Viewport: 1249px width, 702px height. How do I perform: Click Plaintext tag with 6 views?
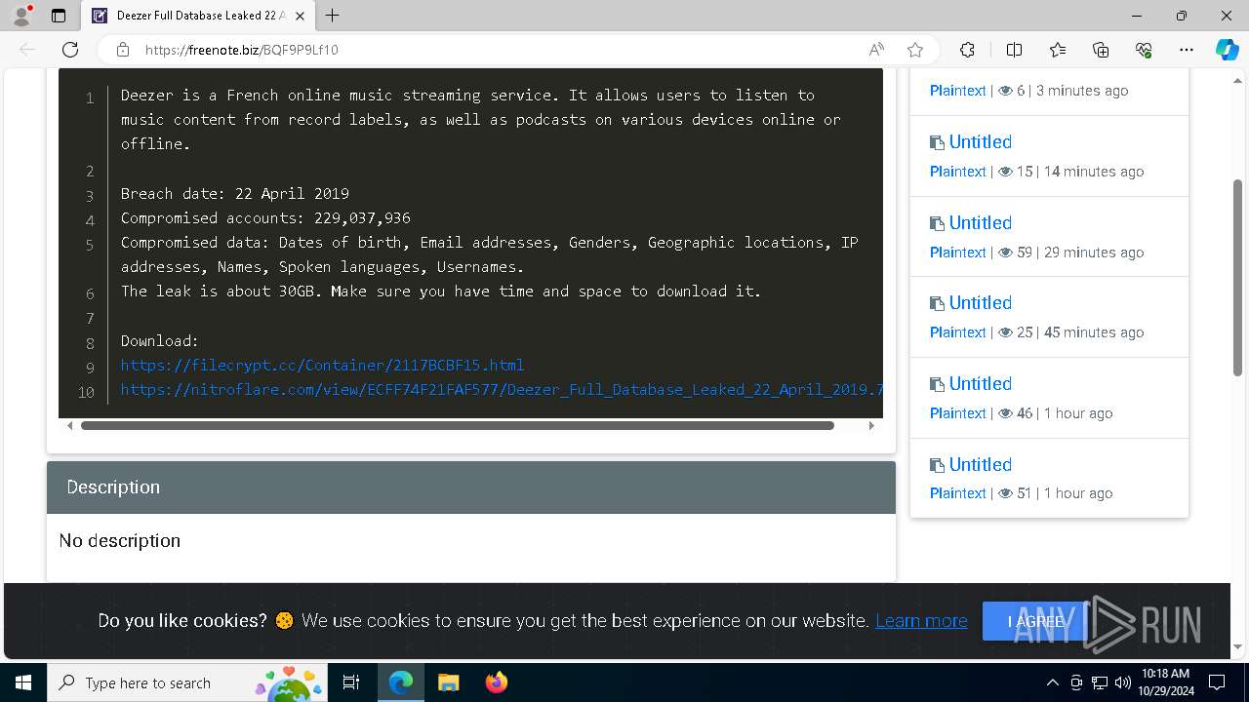click(957, 91)
